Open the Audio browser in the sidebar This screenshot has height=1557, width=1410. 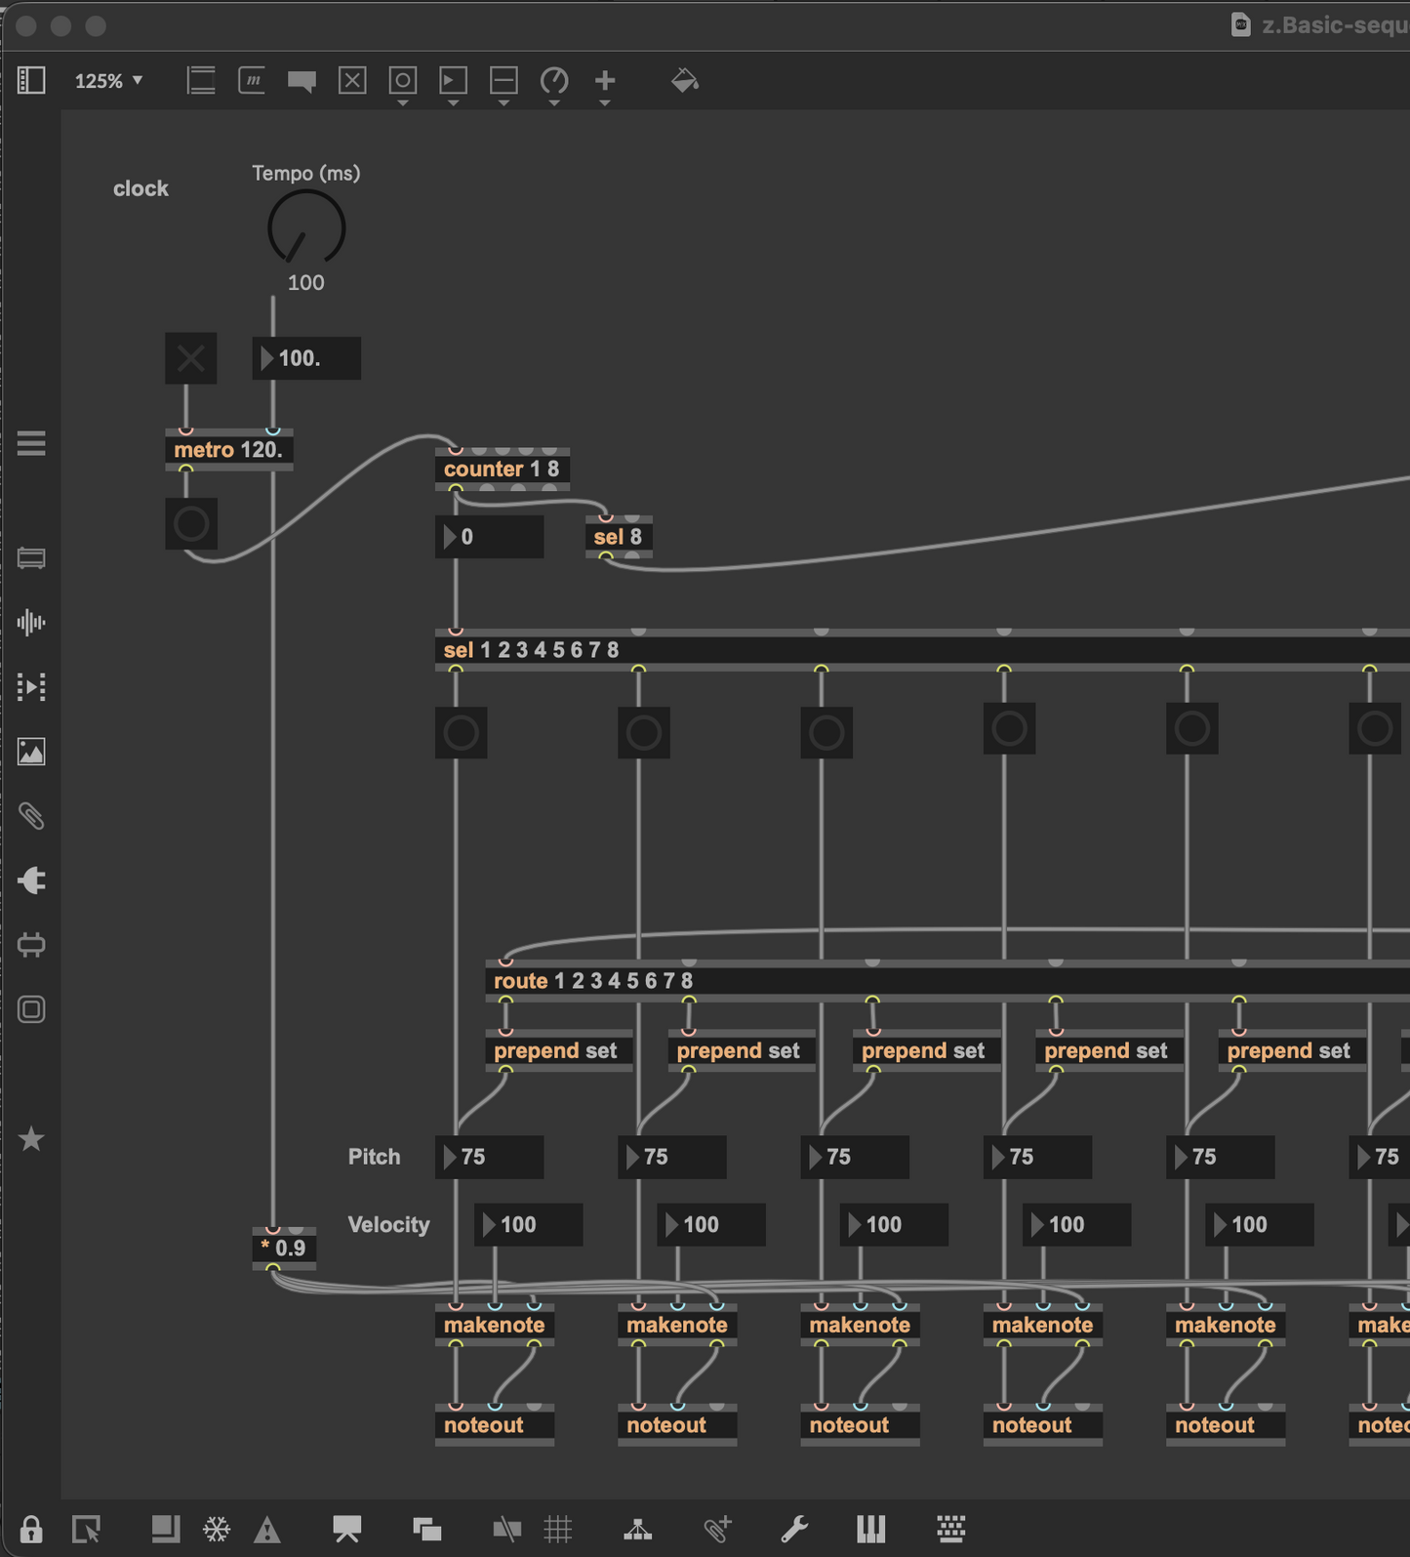[x=31, y=623]
